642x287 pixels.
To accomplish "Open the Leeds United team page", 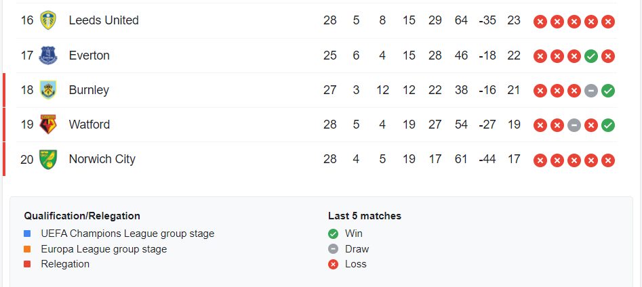I will click(x=104, y=20).
